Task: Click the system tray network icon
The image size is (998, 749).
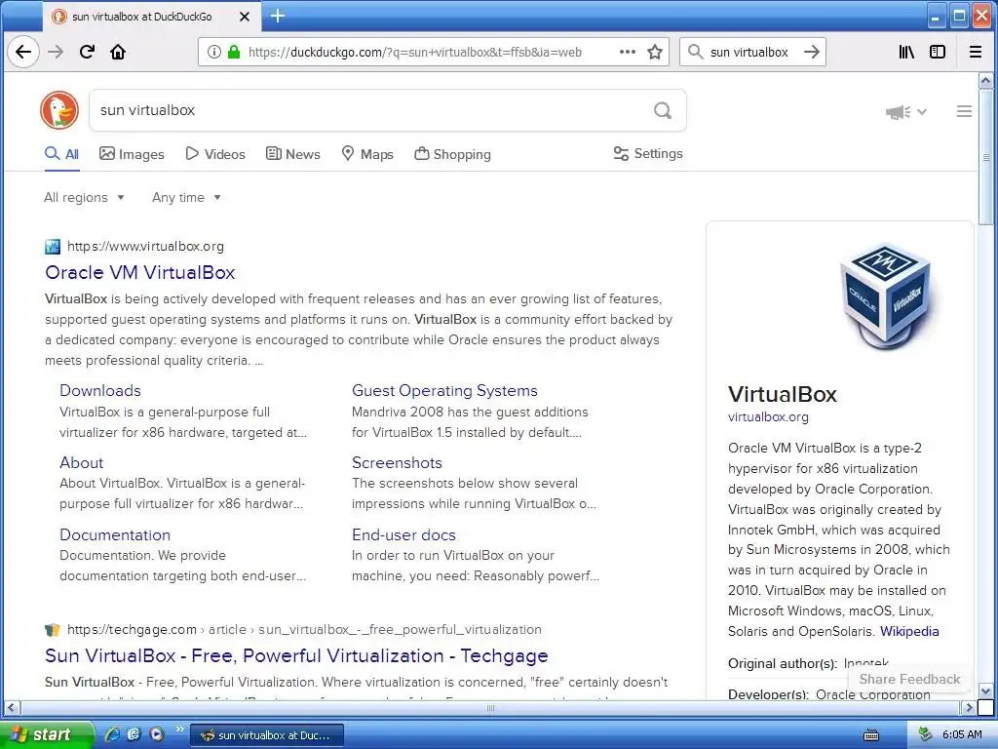Action: click(x=926, y=734)
